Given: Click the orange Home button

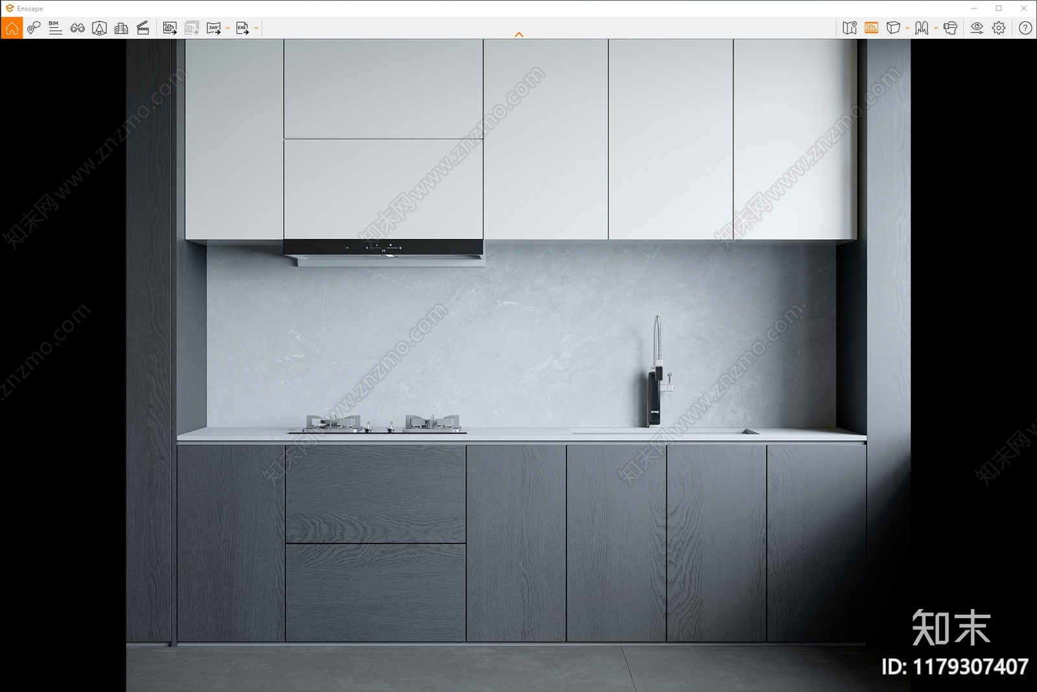Looking at the screenshot, I should [12, 28].
